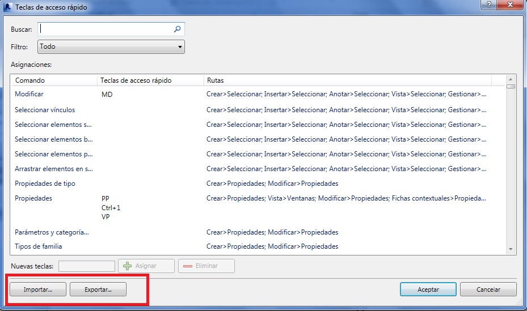Click Teclas de acceso rápido column header
This screenshot has height=311, width=527.
150,80
